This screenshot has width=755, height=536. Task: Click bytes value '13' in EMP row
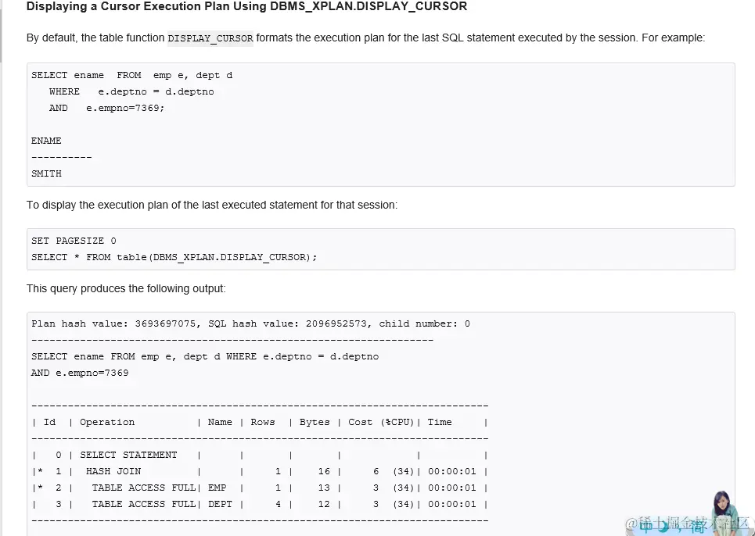point(324,488)
